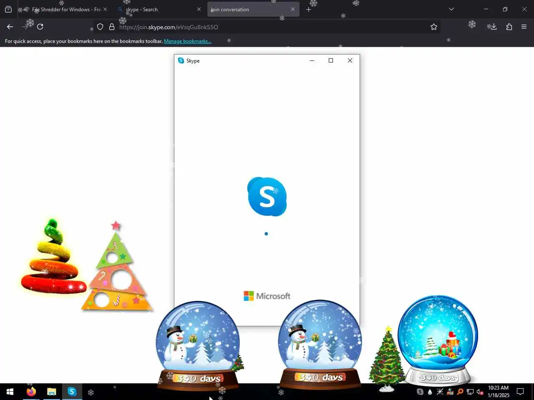Open the clock showing 10:23 AM

(x=499, y=392)
